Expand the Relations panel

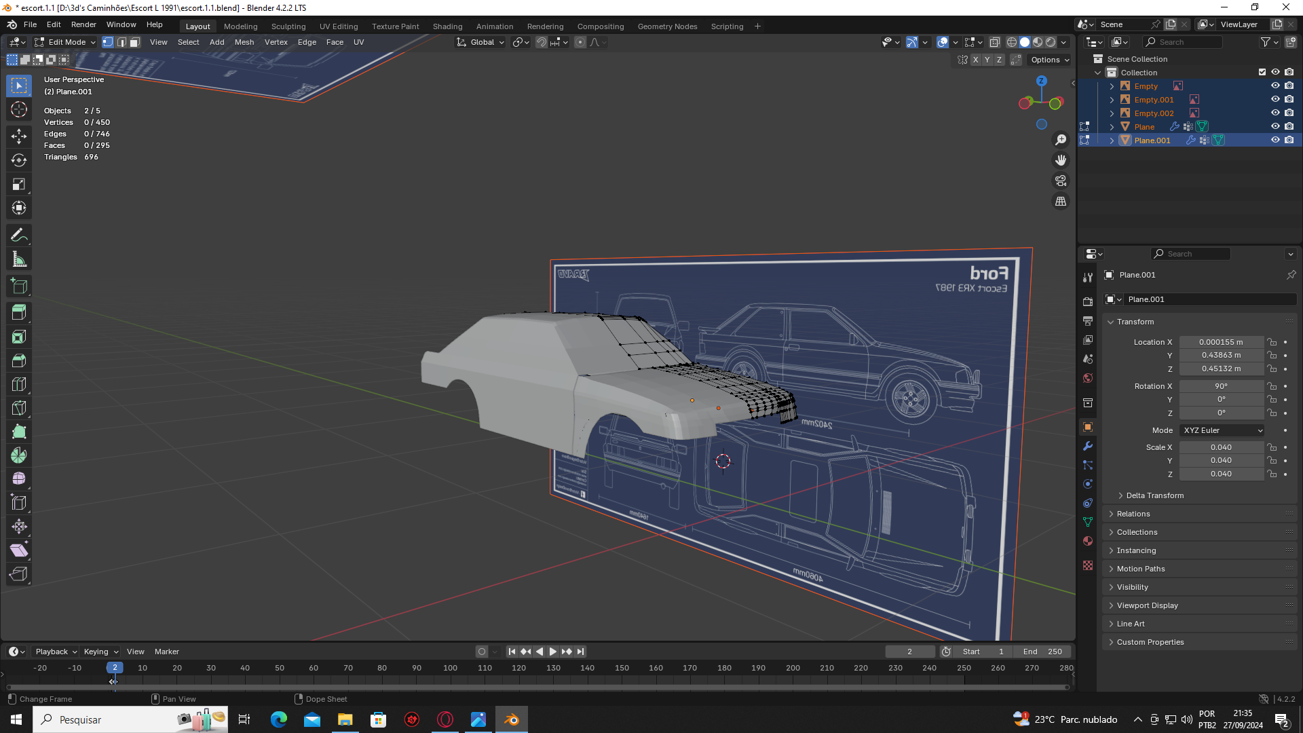pyautogui.click(x=1133, y=514)
